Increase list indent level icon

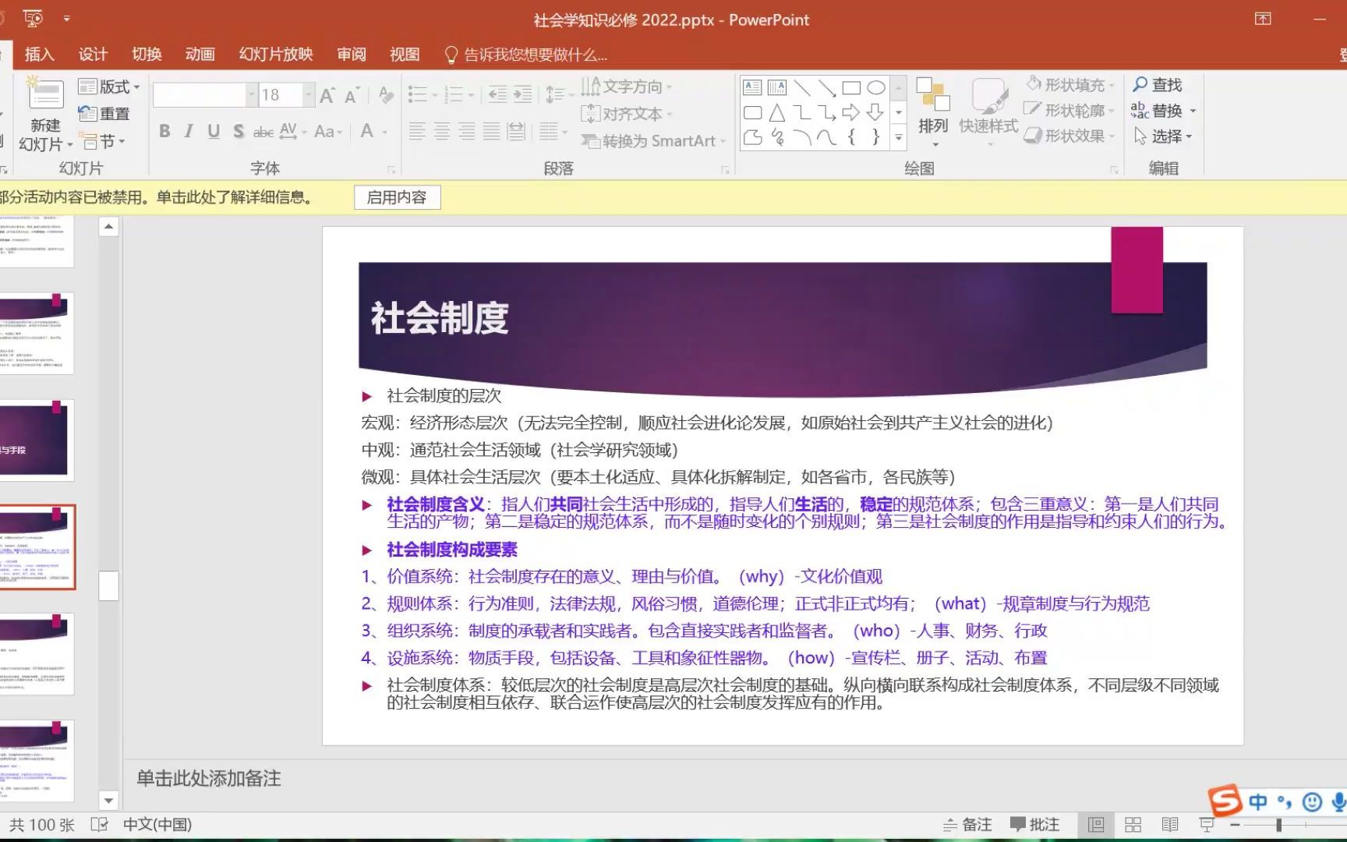tap(522, 95)
